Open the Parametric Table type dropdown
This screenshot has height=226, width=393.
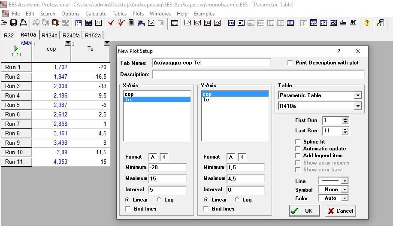(358, 95)
